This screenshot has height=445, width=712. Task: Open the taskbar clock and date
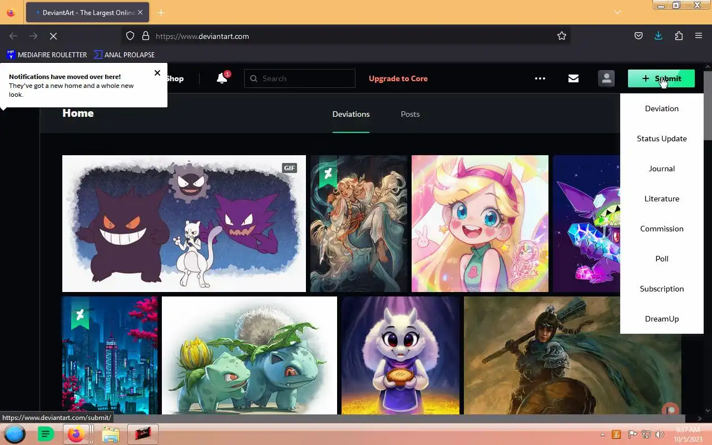(x=688, y=434)
